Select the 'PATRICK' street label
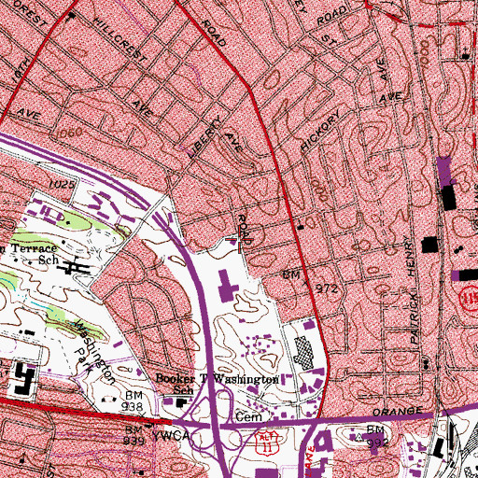This screenshot has width=478, height=478. pos(415,317)
